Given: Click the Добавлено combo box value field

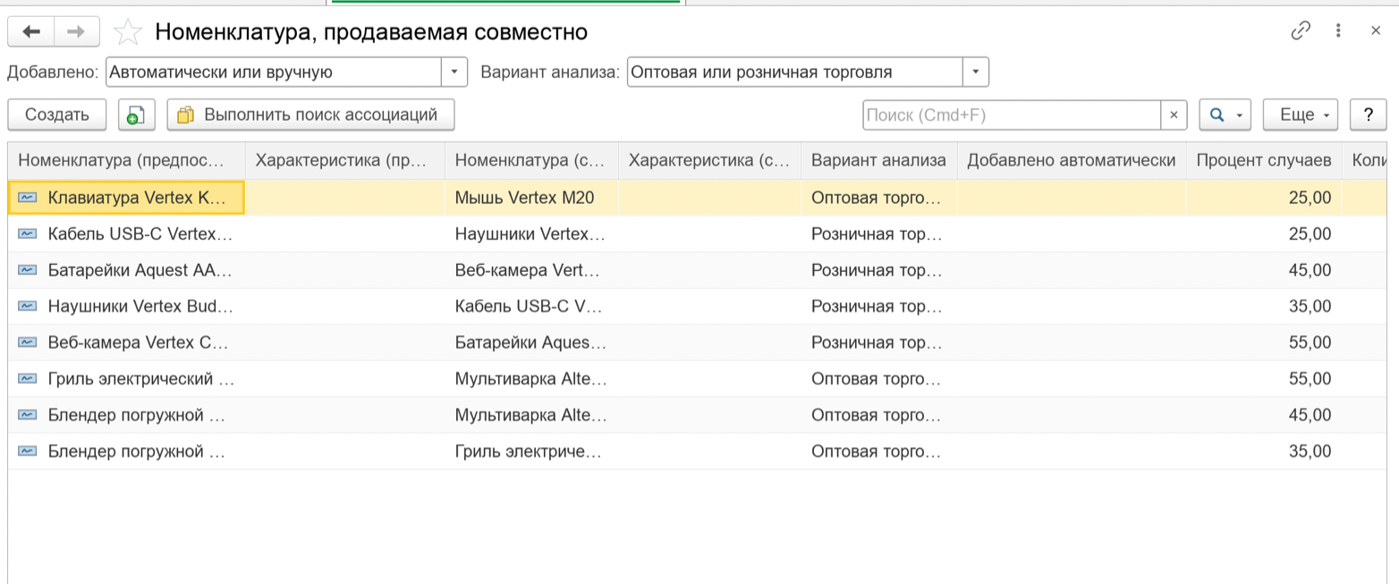Looking at the screenshot, I should pos(274,72).
